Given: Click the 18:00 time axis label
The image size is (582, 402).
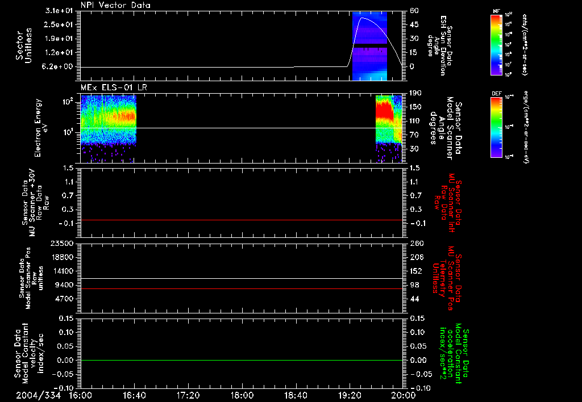Looking at the screenshot, I should 242,395.
